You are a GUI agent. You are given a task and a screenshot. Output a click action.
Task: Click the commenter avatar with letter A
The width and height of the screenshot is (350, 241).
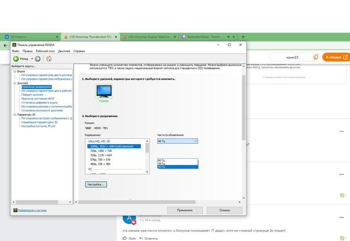[129, 219]
